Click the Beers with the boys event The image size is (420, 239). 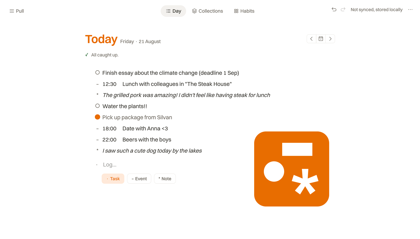click(x=147, y=140)
